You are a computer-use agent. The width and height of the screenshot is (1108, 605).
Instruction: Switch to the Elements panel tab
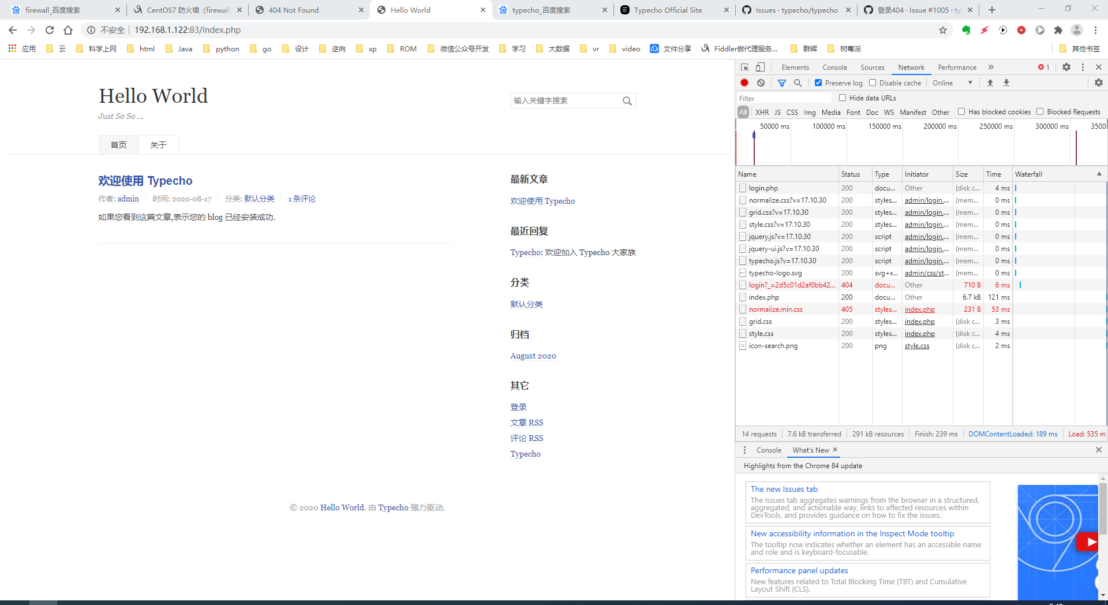795,67
